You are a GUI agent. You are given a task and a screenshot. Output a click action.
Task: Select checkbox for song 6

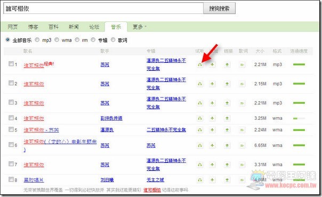tap(11, 145)
